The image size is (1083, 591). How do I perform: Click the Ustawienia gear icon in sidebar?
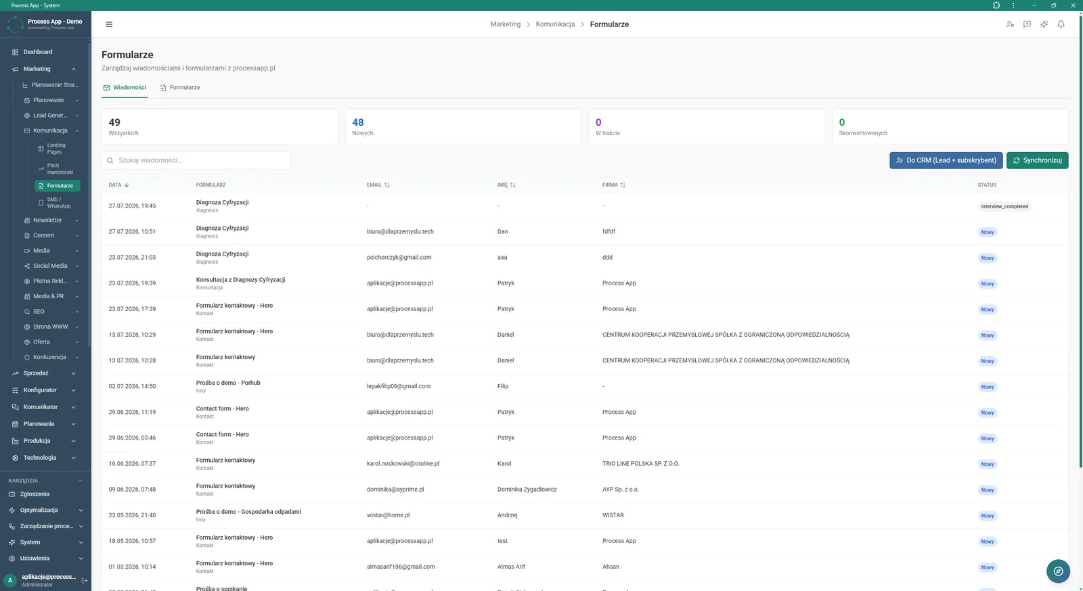12,559
